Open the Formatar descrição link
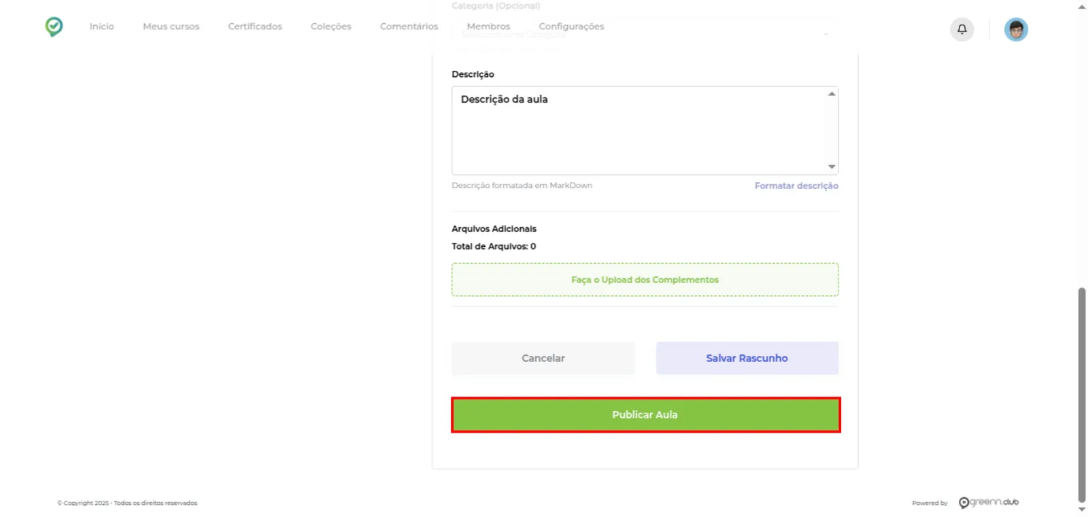This screenshot has height=517, width=1088. click(x=796, y=186)
